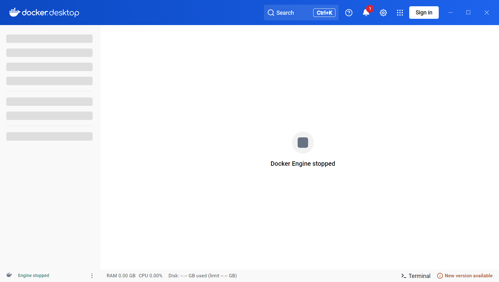The width and height of the screenshot is (499, 282).
Task: Minimize the Docker Desktop window
Action: coord(450,13)
